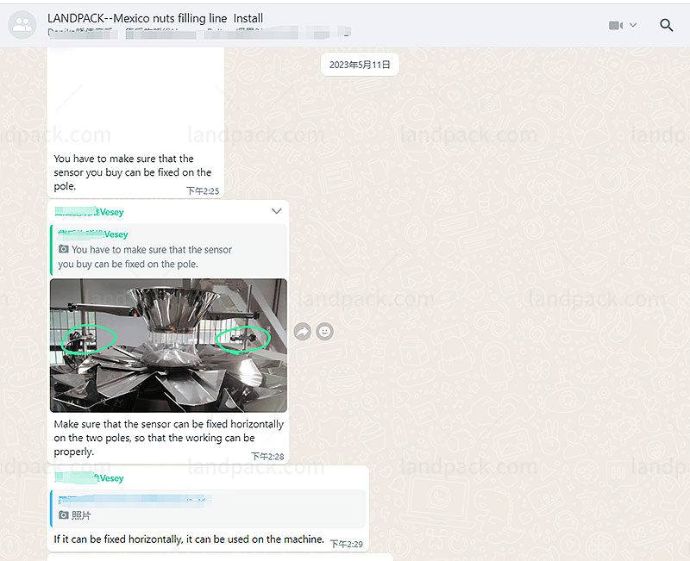Viewport: 690px width, 561px height.
Task: Click camera icon in quoted sensor message
Action: click(x=64, y=250)
